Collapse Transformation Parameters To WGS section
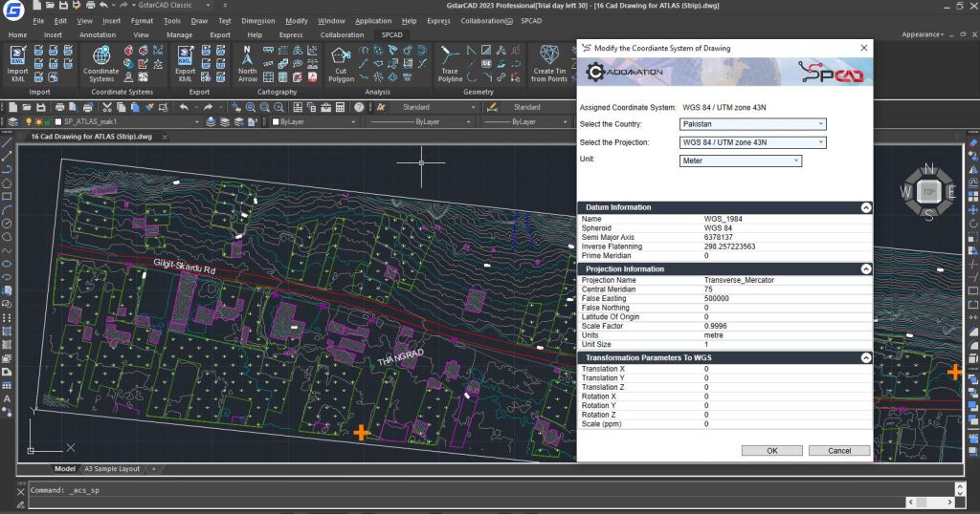The width and height of the screenshot is (980, 514). [865, 357]
